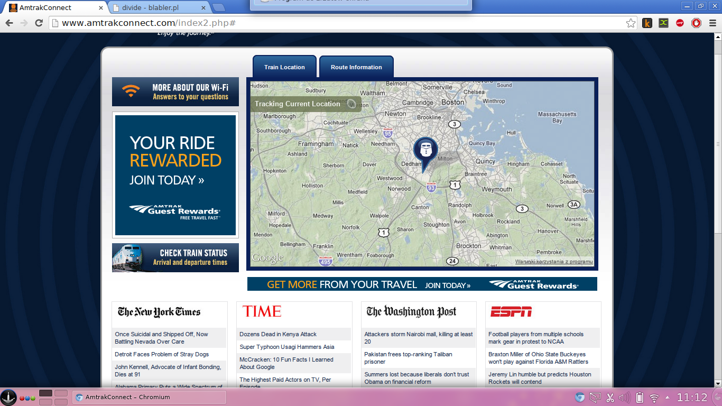
Task: Open the wireless network tray icon
Action: [x=654, y=398]
